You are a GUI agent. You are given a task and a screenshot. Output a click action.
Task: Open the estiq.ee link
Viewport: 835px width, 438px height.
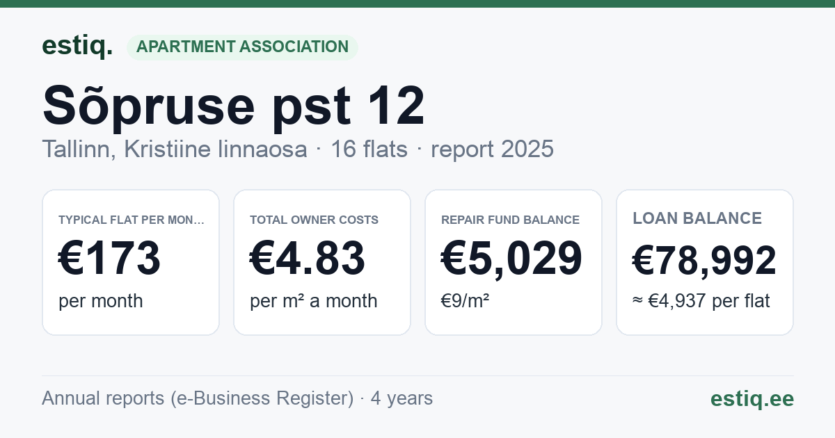752,398
